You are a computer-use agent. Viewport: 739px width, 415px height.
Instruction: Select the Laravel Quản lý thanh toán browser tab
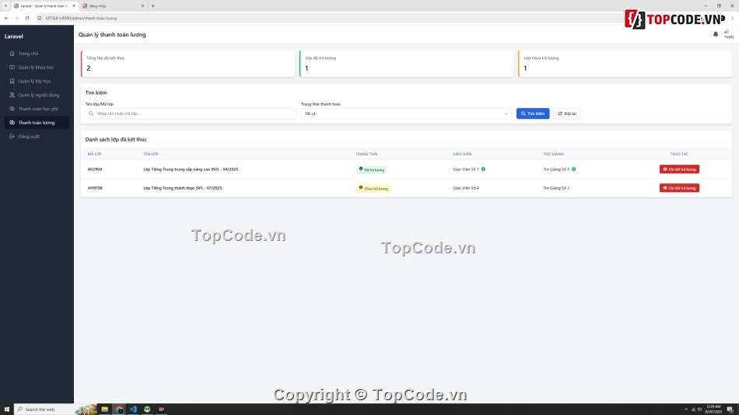pos(44,5)
